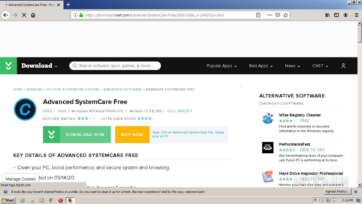Click the Wise Registry Cleaner icon
362x204 pixels.
tap(268, 118)
